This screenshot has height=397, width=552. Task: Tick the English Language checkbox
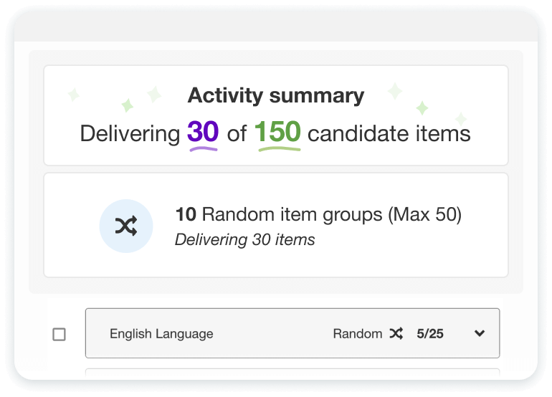tap(60, 334)
